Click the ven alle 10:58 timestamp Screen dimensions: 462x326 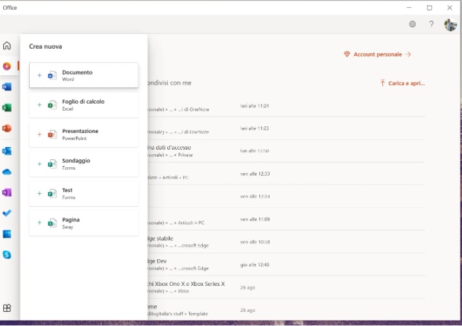point(255,242)
